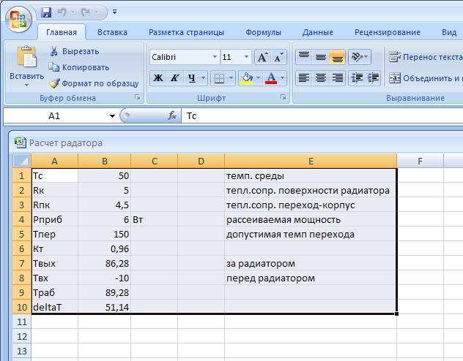Switch to Вставка tab
The height and width of the screenshot is (361, 463).
(113, 32)
